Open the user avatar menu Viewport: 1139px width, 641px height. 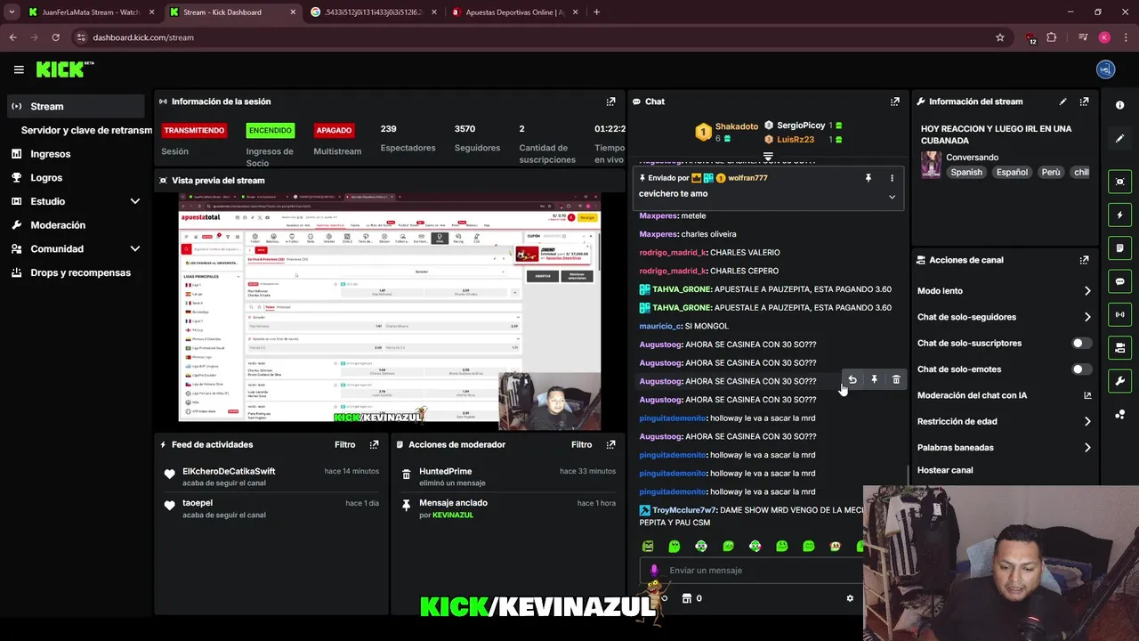click(x=1105, y=69)
